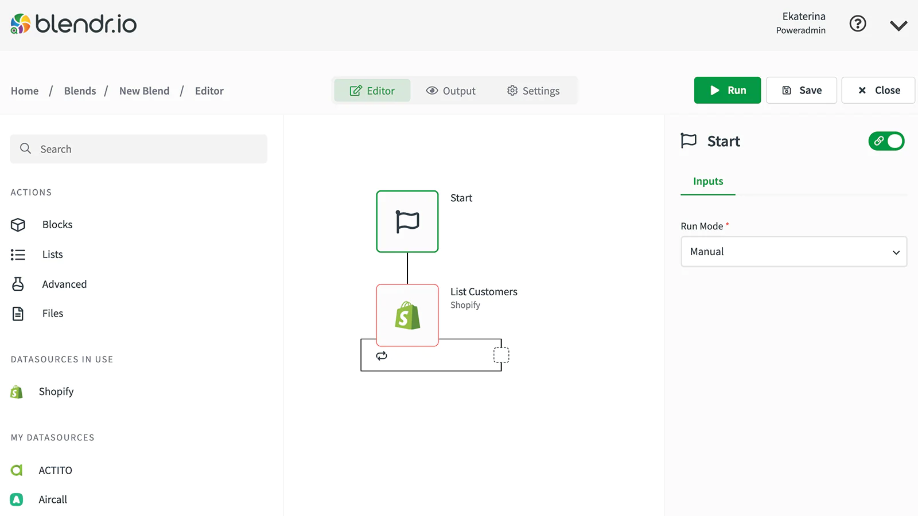The image size is (918, 516).
Task: Open Advanced flask icon
Action: [x=18, y=284]
